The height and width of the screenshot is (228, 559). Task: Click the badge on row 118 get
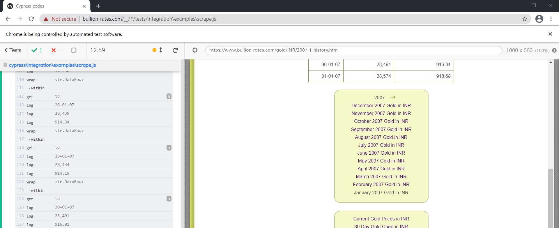[169, 148]
